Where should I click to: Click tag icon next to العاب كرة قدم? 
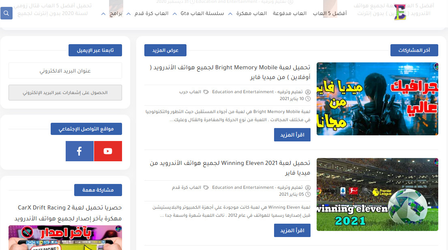click(206, 188)
